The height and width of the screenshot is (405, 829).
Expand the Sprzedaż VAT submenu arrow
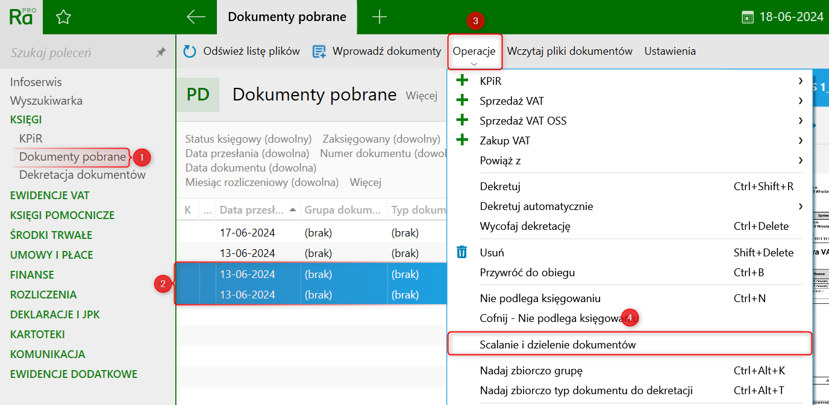801,100
